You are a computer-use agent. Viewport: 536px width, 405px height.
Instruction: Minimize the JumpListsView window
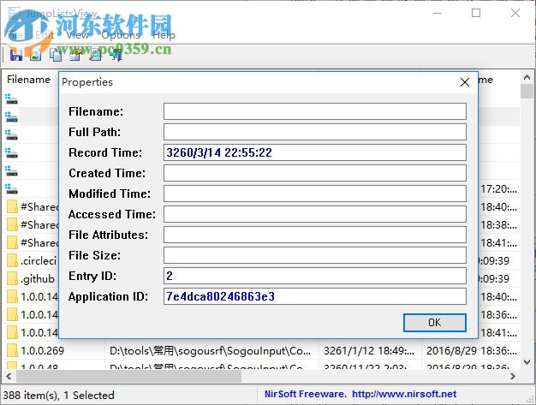[x=438, y=13]
